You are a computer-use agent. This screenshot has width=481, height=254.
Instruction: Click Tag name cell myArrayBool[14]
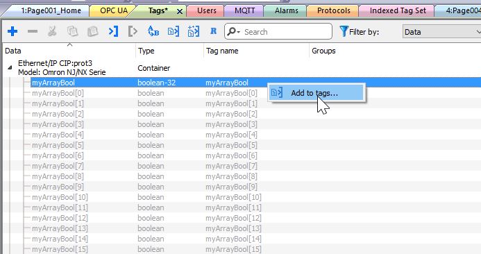coord(233,239)
